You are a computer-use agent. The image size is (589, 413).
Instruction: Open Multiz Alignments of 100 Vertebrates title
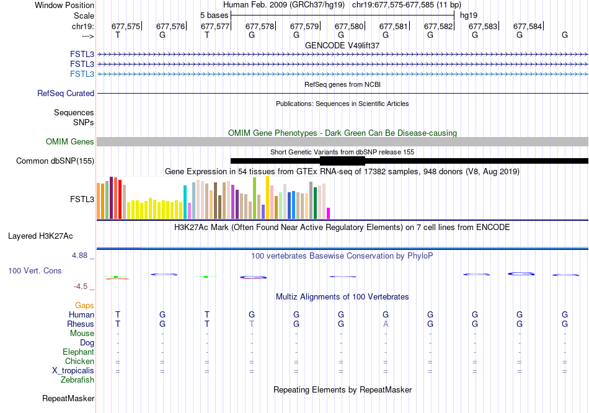342,297
